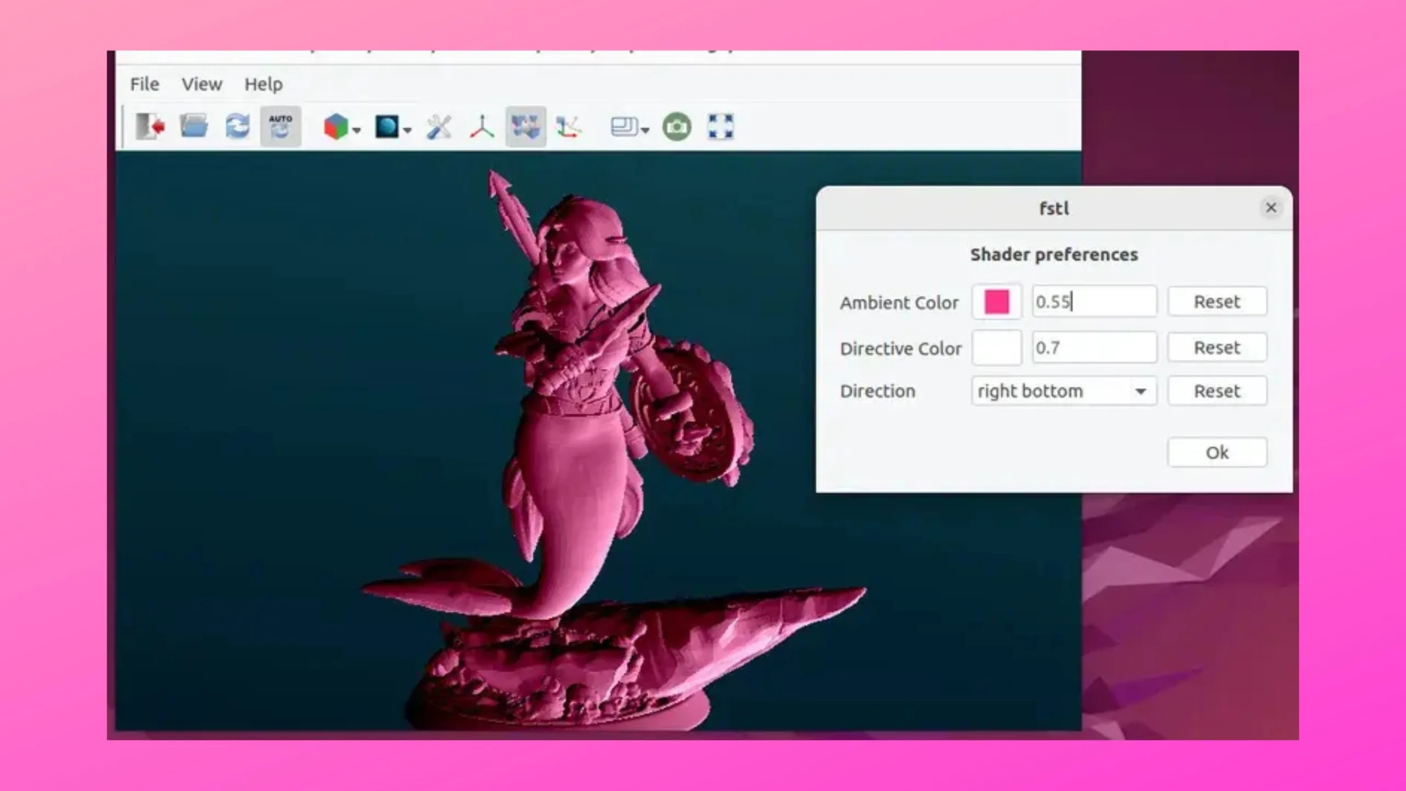Click the Quit (exit door) toolbar icon
This screenshot has width=1406, height=791.
tap(150, 127)
